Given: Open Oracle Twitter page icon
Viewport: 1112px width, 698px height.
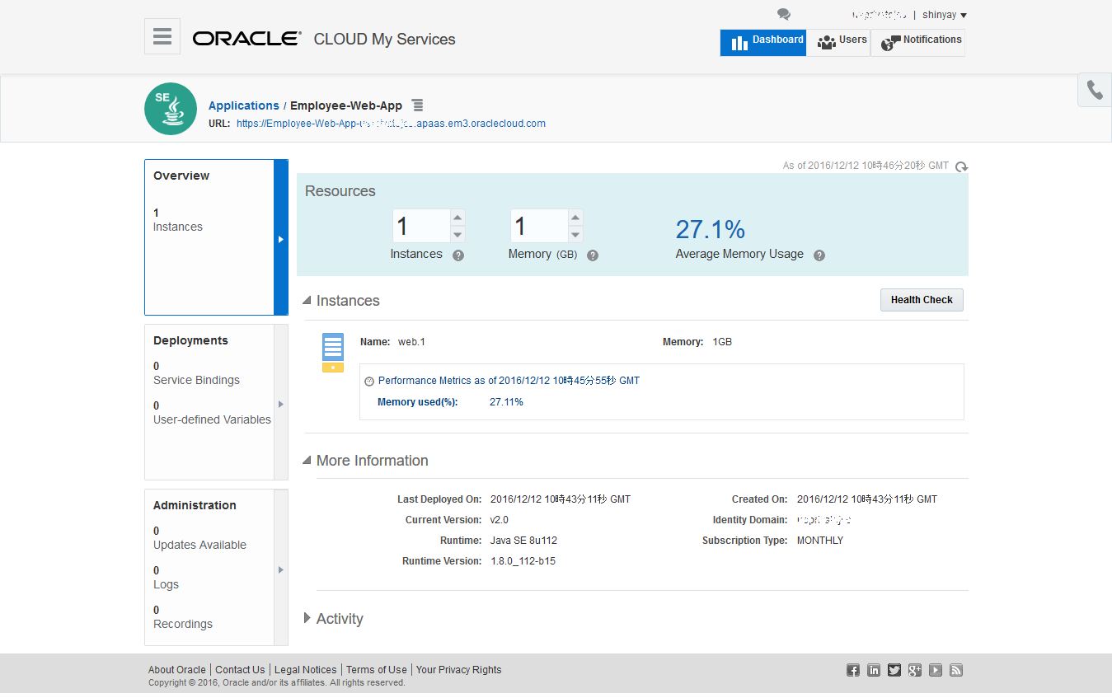Looking at the screenshot, I should pyautogui.click(x=894, y=670).
